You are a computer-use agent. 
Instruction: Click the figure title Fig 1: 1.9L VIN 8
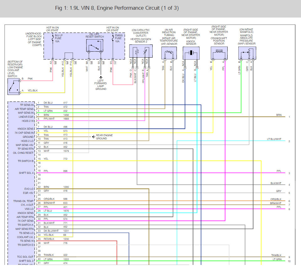click(117, 8)
